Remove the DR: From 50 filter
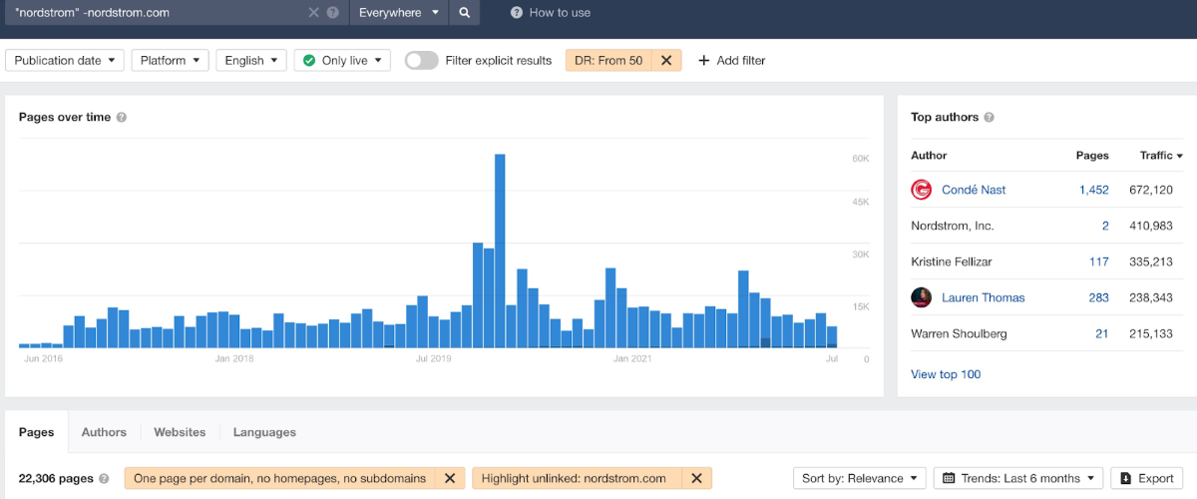This screenshot has width=1197, height=499. 666,60
